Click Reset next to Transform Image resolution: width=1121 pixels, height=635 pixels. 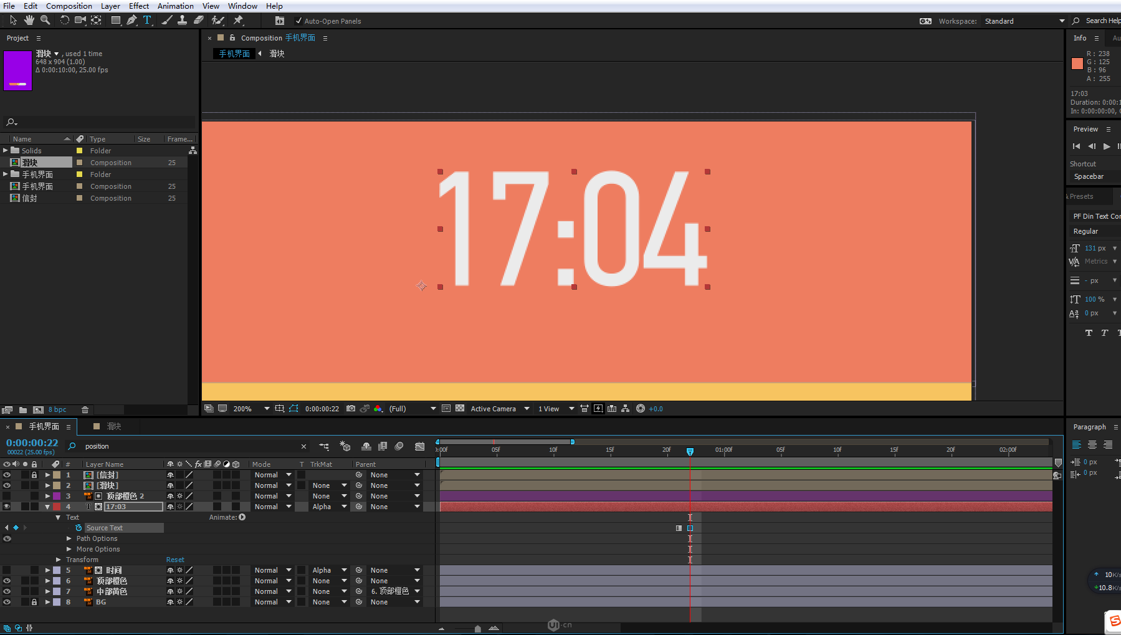pyautogui.click(x=175, y=560)
